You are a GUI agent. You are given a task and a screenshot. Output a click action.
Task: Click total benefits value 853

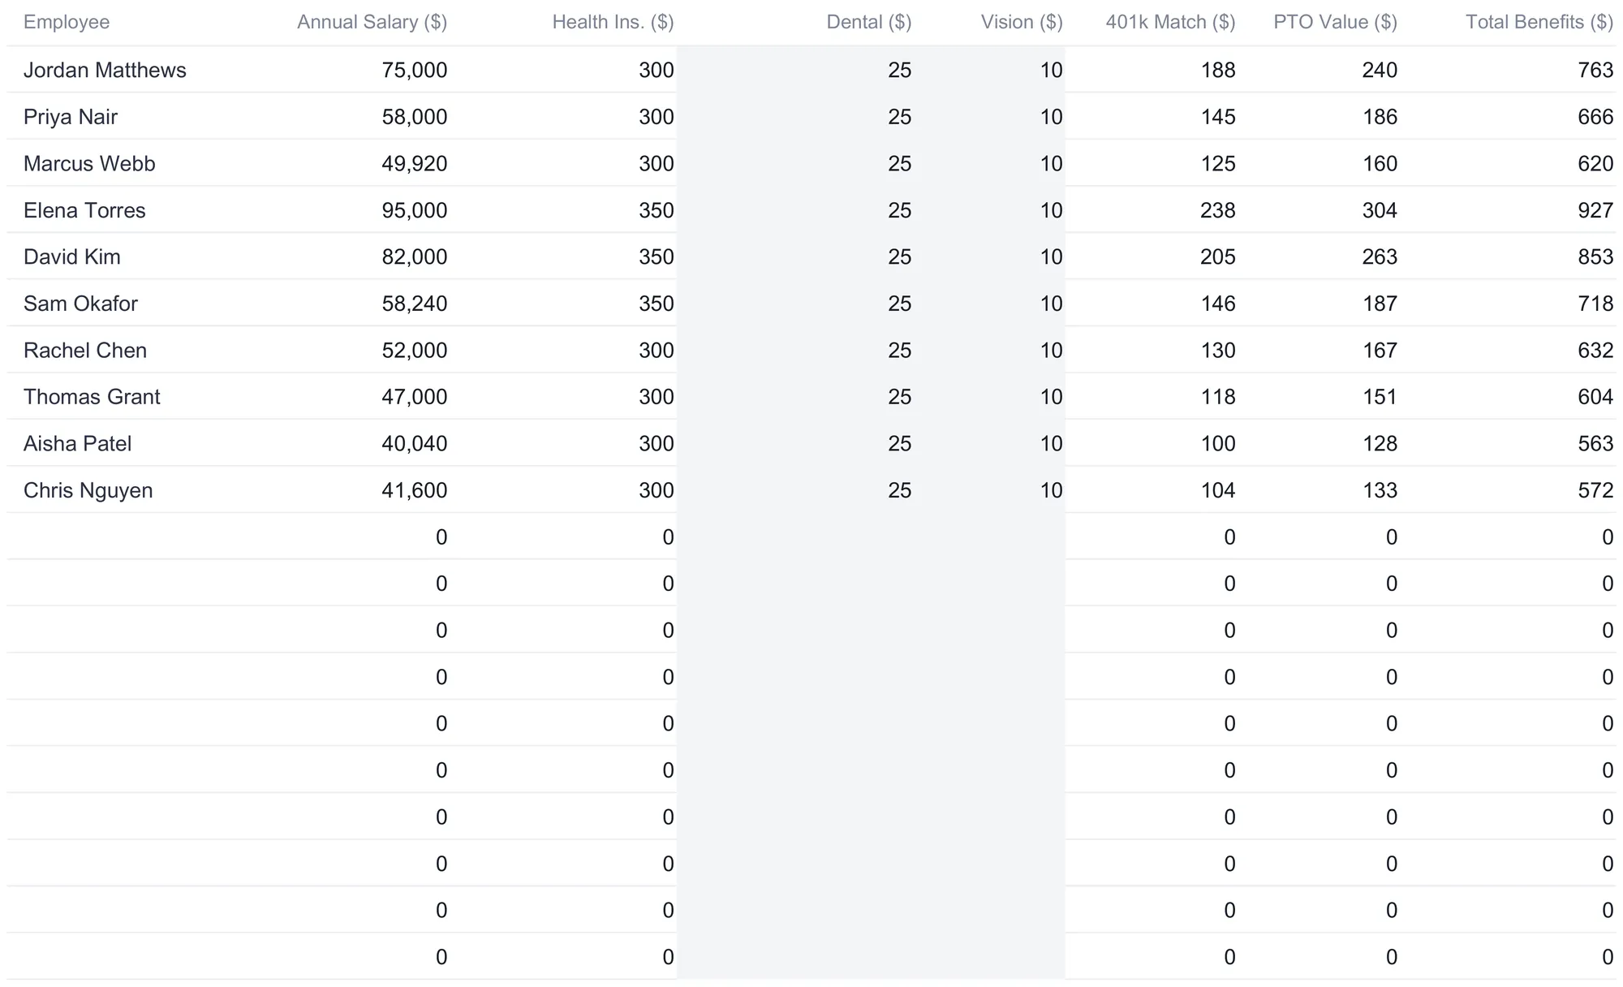point(1595,256)
